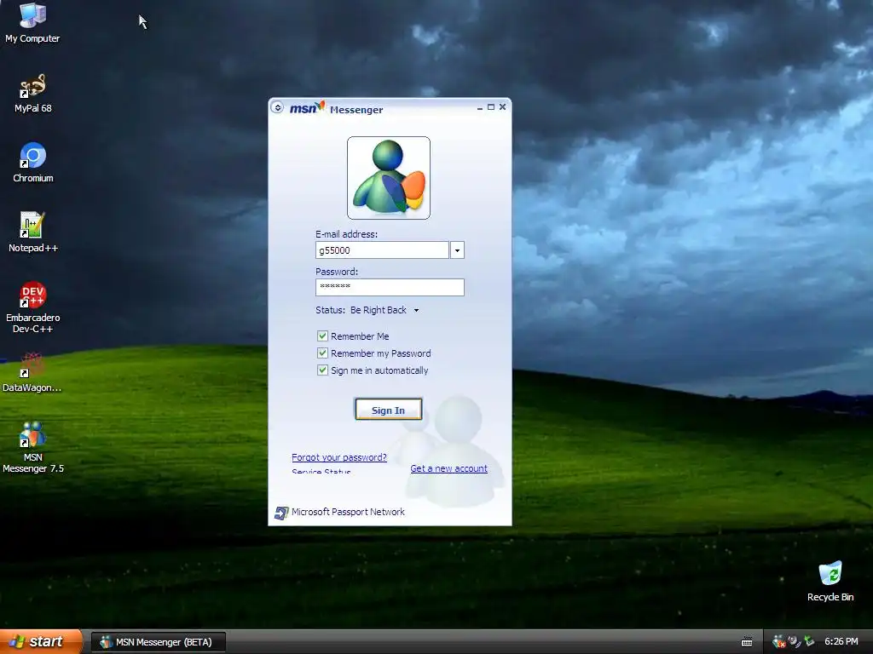
Task: Select the DataWagon desktop shortcut
Action: click(x=32, y=372)
